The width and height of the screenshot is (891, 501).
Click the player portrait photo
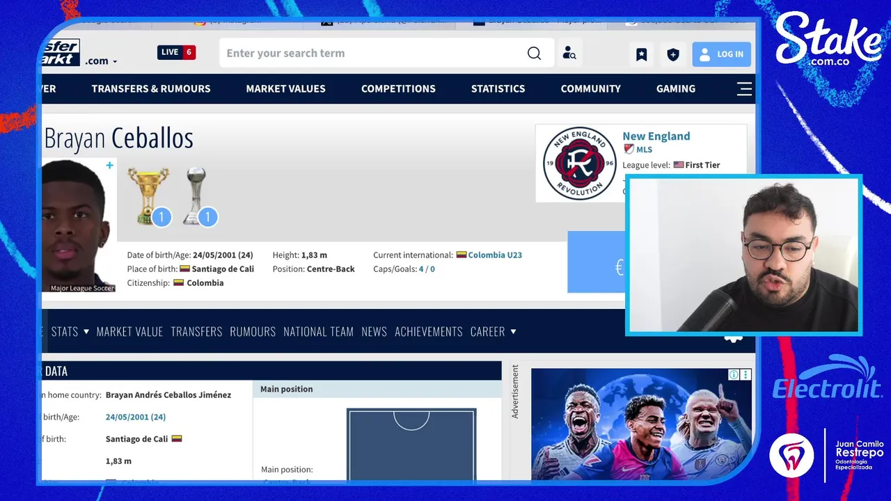(78, 225)
